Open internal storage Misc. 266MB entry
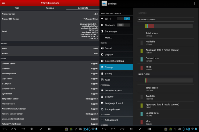Viewport: 199px width, 132px height. [166, 68]
